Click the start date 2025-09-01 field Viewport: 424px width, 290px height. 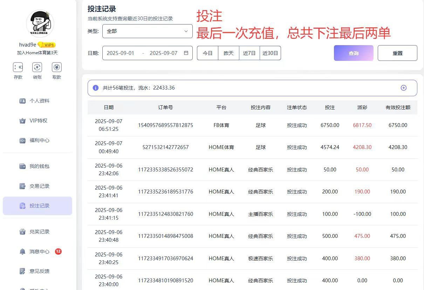click(121, 53)
